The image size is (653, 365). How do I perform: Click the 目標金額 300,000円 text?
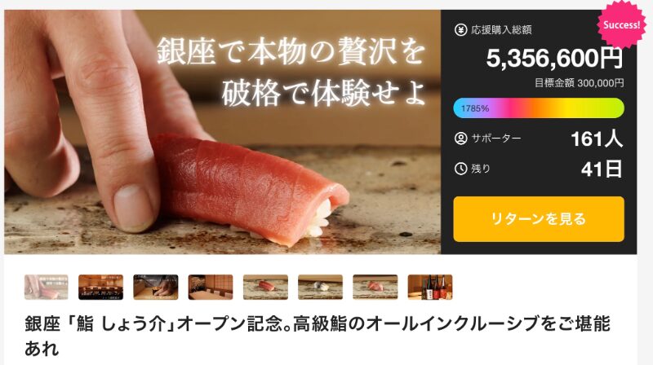(580, 83)
